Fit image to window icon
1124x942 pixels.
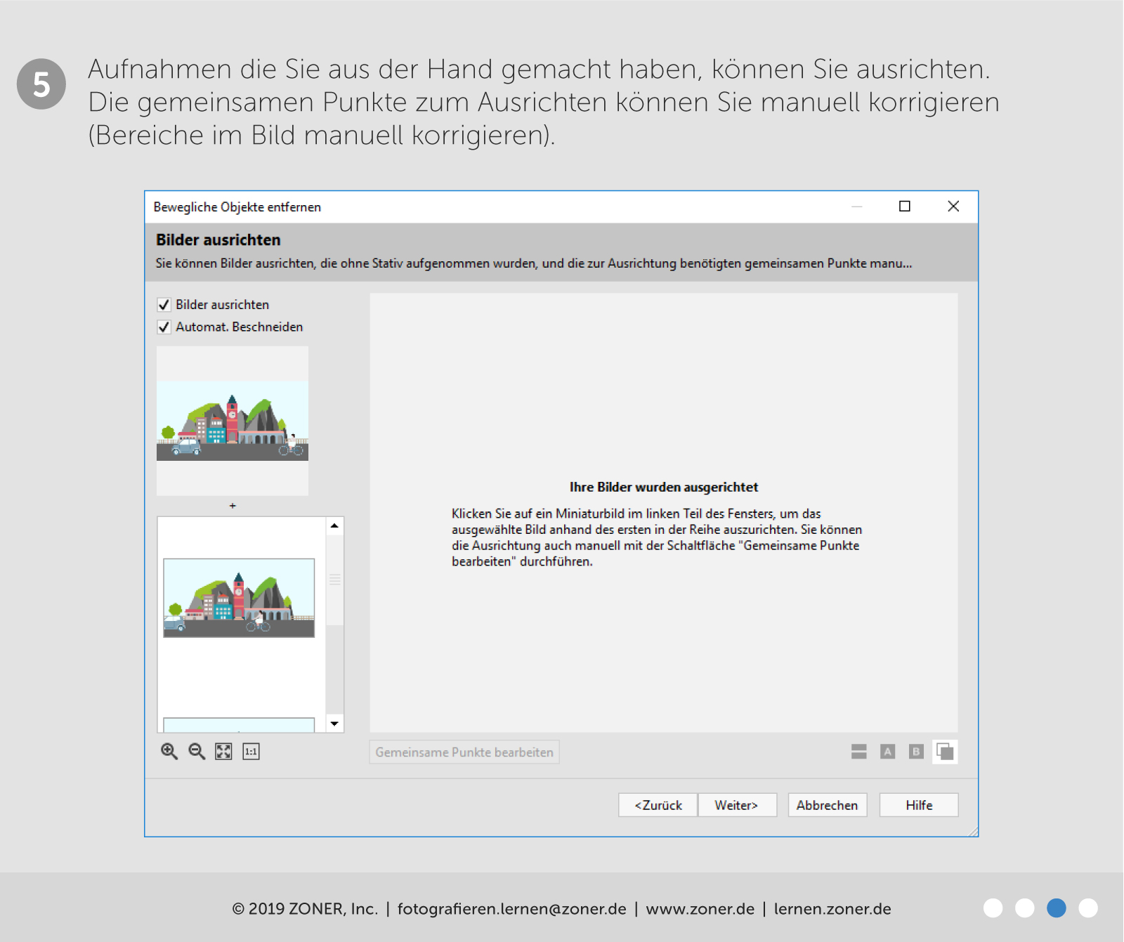point(223,752)
